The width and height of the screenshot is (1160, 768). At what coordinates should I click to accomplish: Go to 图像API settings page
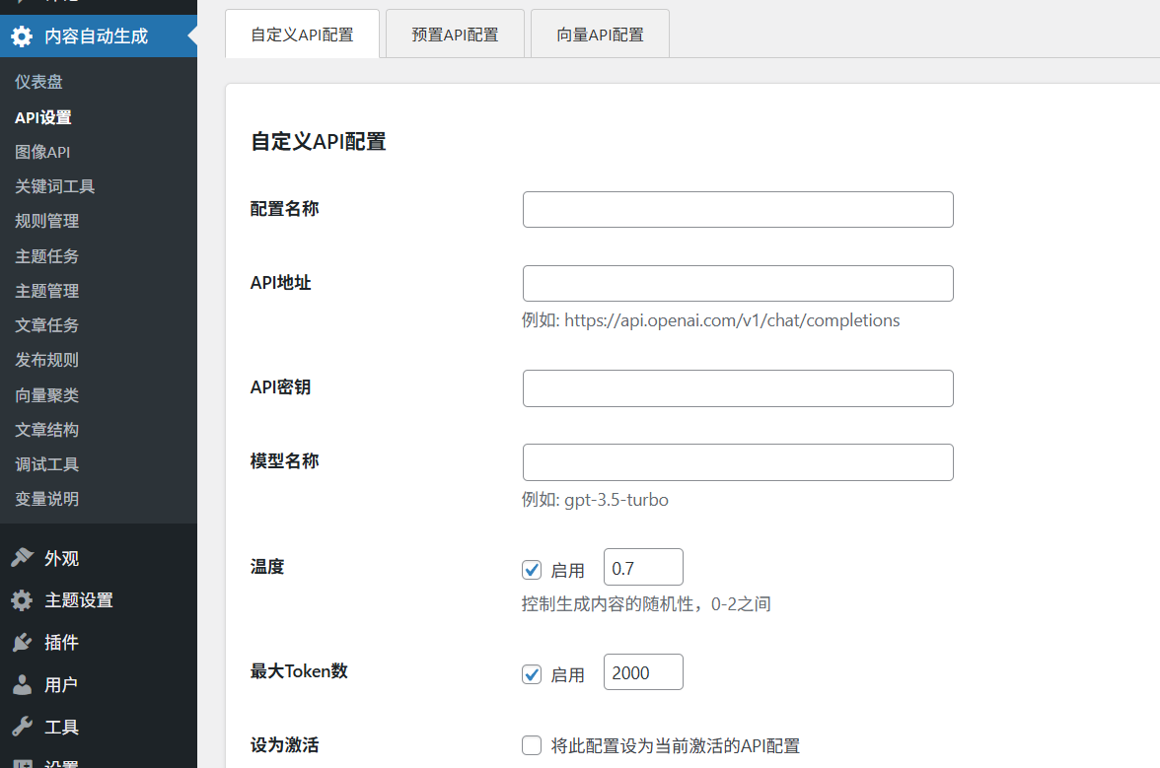(42, 152)
